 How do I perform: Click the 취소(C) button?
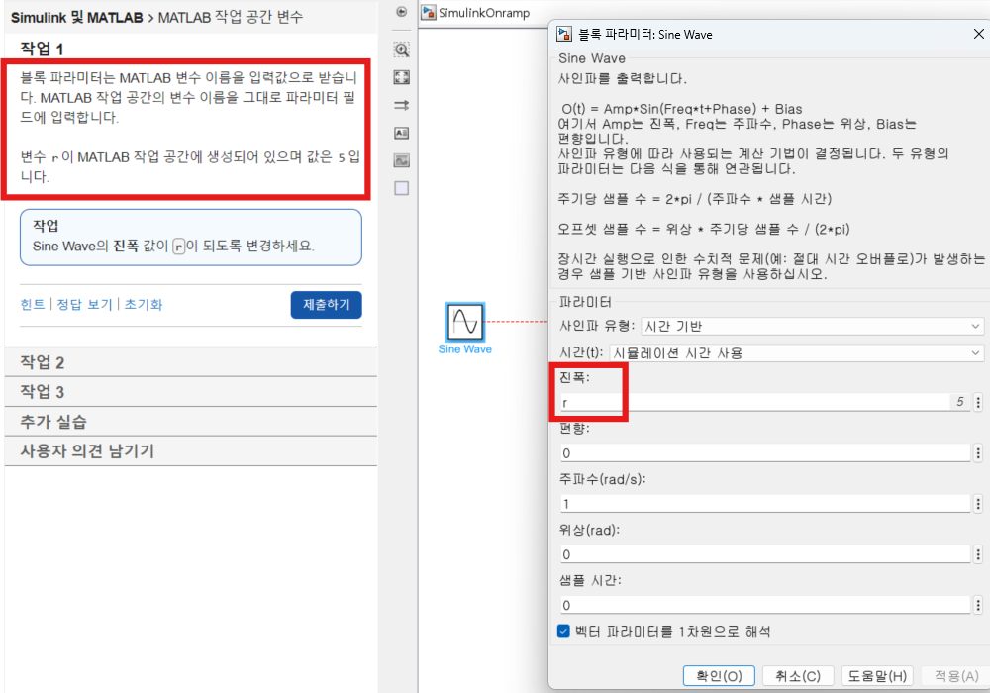[x=798, y=676]
